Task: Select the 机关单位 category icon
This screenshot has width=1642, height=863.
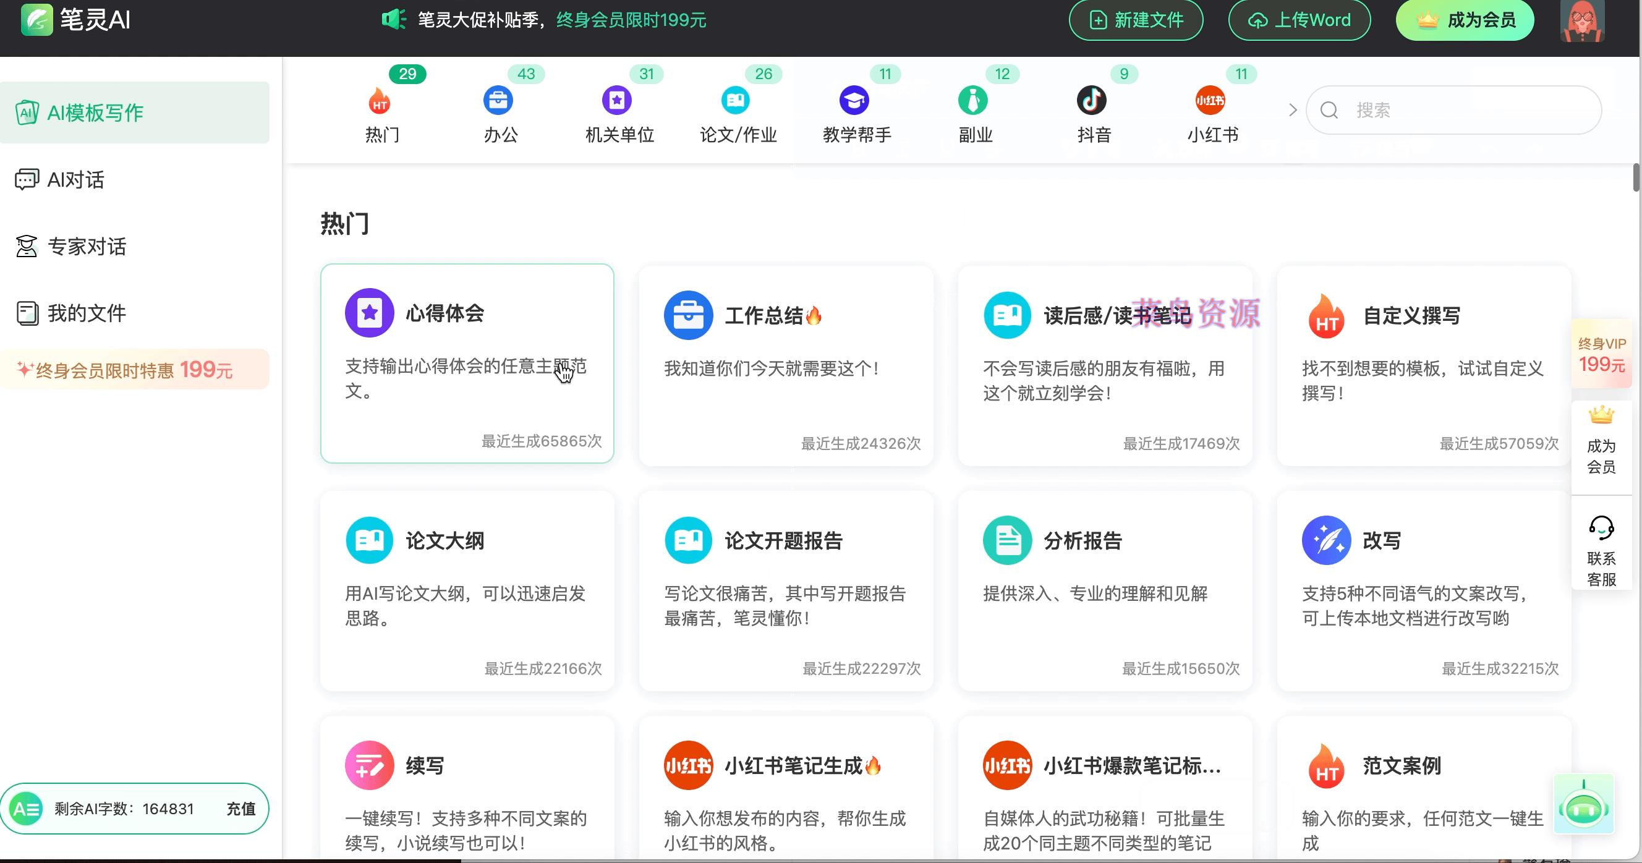Action: tap(616, 100)
